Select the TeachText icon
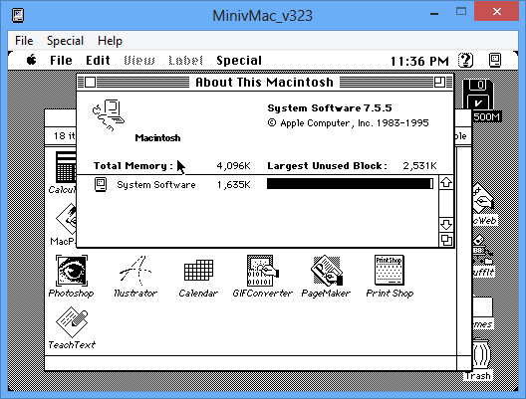526x399 pixels. click(x=72, y=322)
